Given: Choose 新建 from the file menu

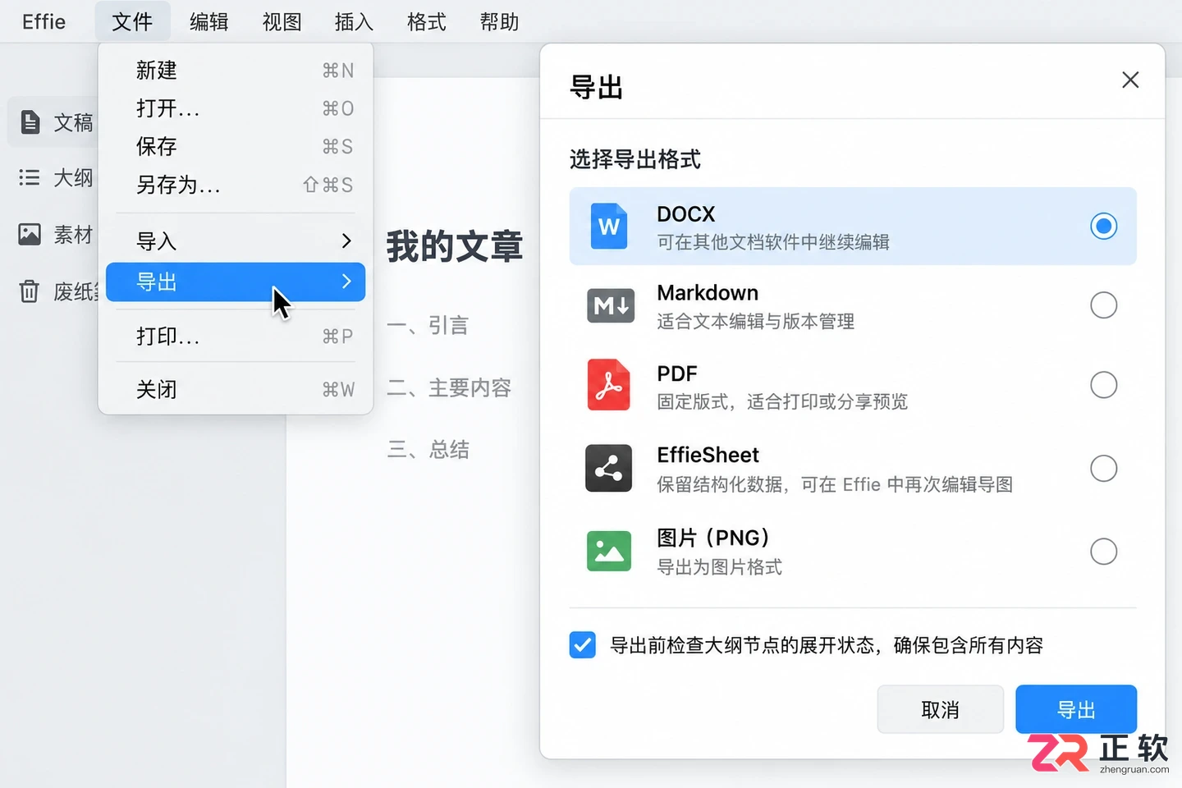Looking at the screenshot, I should (236, 71).
